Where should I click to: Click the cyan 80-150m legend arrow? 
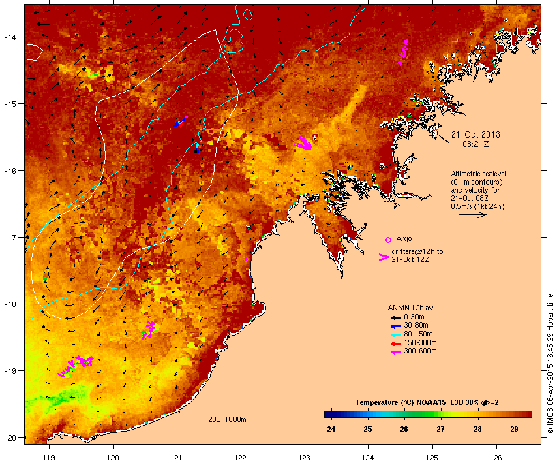tap(395, 335)
